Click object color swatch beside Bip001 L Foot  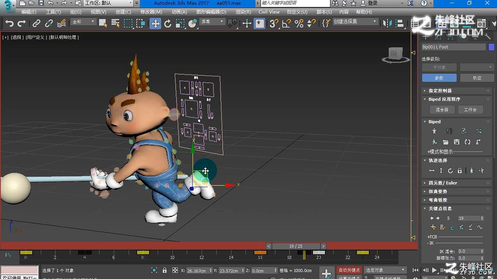coord(491,47)
